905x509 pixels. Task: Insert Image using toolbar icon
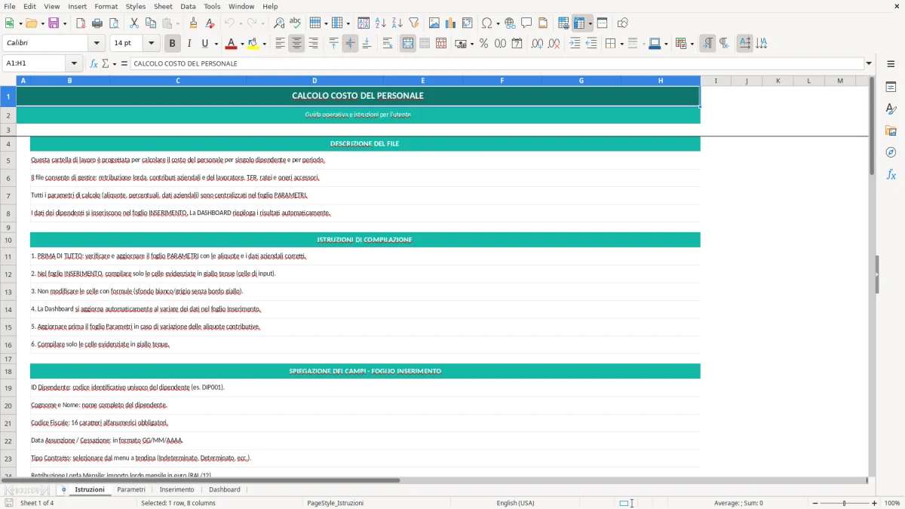[x=434, y=23]
